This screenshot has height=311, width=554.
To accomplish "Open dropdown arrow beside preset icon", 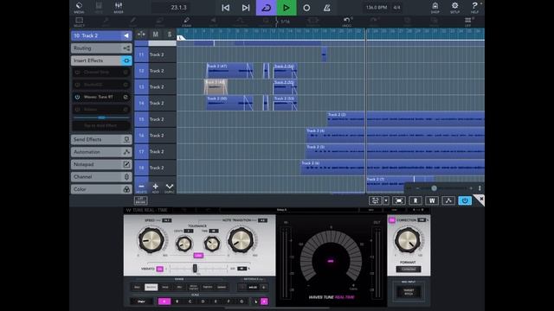I will [x=386, y=200].
